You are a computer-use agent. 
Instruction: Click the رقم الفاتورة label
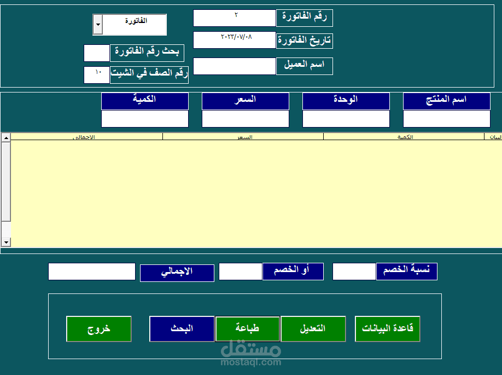[305, 18]
